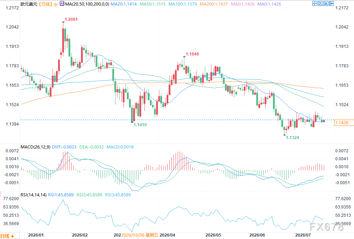This screenshot has width=354, height=239.
Task: Open the RSI(14,14,14) indicator parameters
Action: point(34,195)
